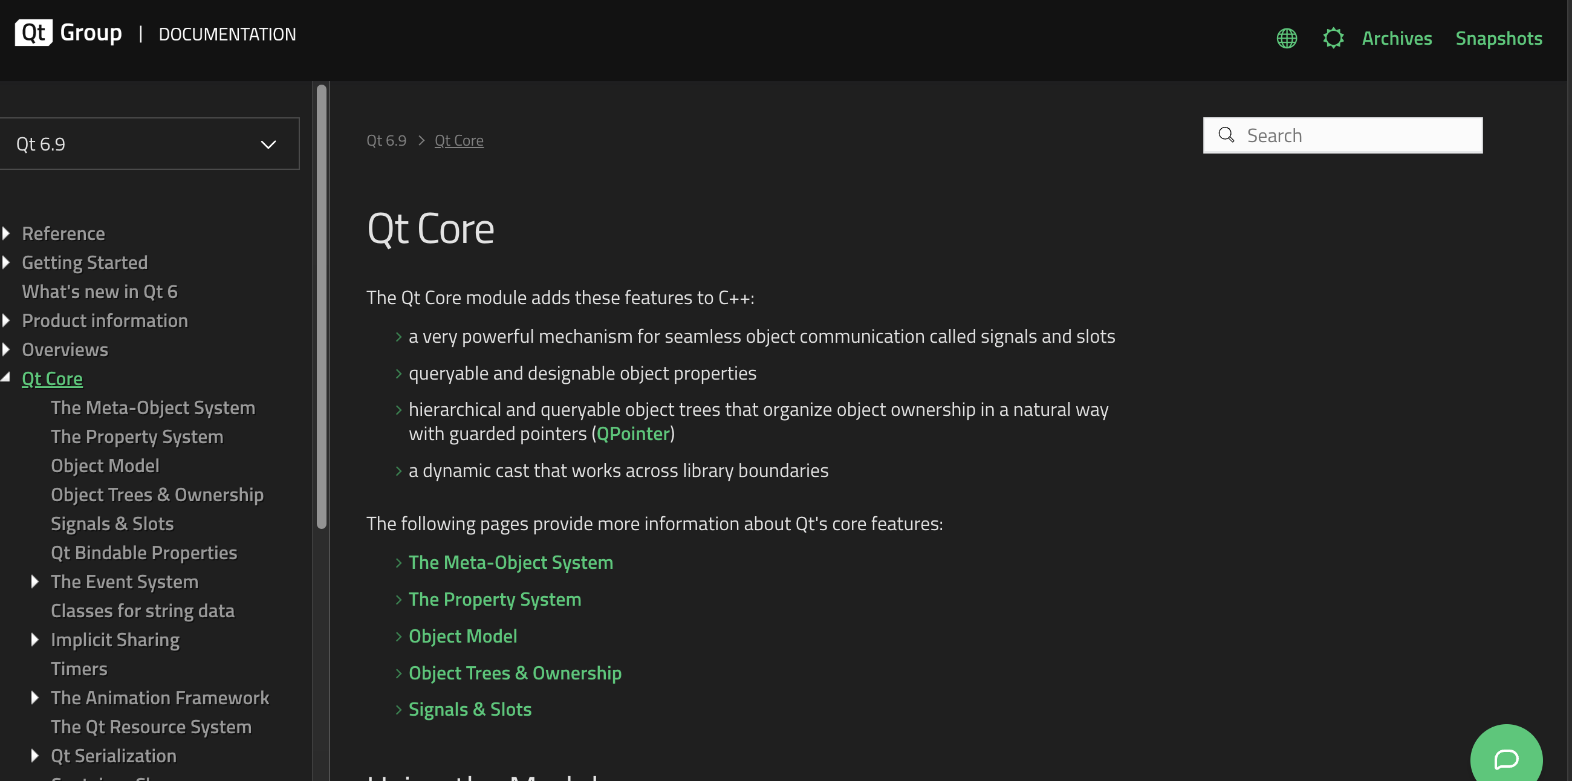This screenshot has height=781, width=1572.
Task: Open The Property System content link
Action: click(495, 599)
